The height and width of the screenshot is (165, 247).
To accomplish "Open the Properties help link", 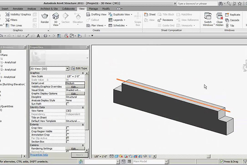I will 39,155.
